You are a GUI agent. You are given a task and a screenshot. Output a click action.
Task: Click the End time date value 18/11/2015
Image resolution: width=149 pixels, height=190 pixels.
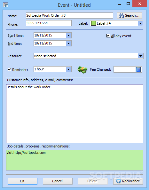(43, 44)
